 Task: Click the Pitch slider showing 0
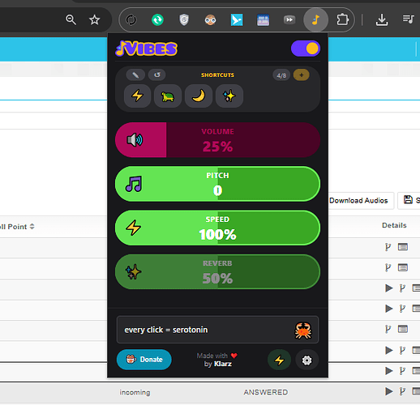[218, 184]
